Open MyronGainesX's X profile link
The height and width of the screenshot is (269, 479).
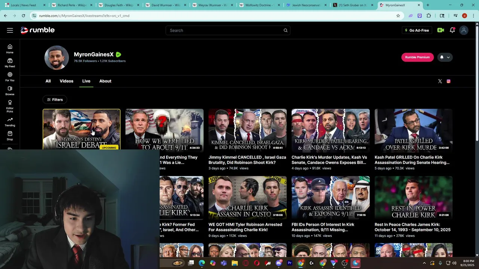coord(440,81)
